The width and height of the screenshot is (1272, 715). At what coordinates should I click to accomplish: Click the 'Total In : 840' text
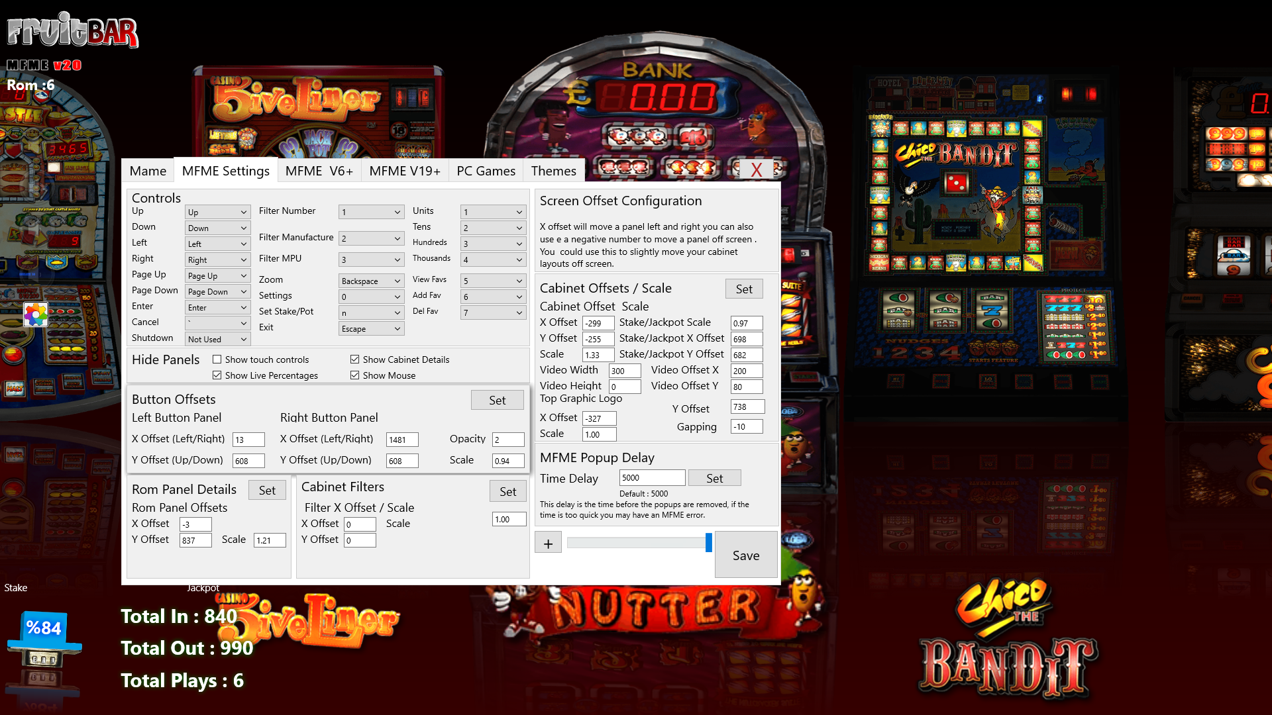tap(179, 616)
